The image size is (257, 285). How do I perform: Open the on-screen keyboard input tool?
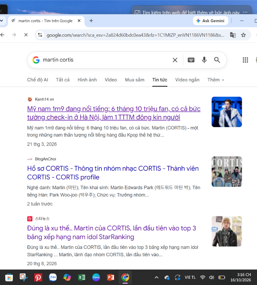pos(191,60)
